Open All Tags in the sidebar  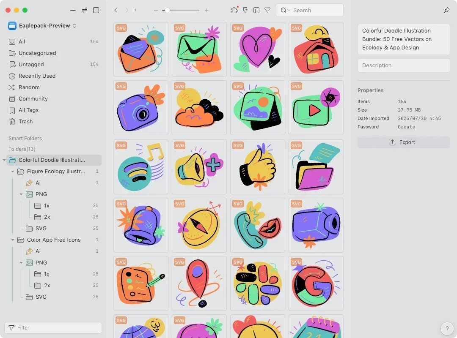pos(54,110)
